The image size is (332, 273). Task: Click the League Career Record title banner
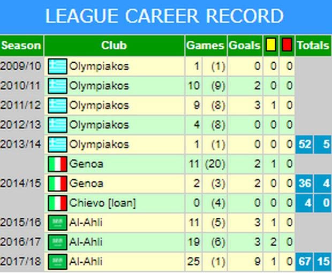pos(165,17)
